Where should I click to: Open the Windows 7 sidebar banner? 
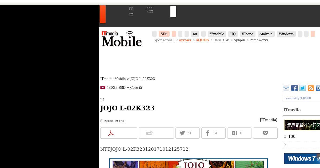click(x=302, y=159)
